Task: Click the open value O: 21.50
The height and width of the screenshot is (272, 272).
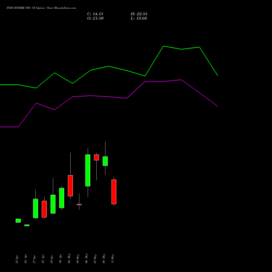Action: click(95, 18)
